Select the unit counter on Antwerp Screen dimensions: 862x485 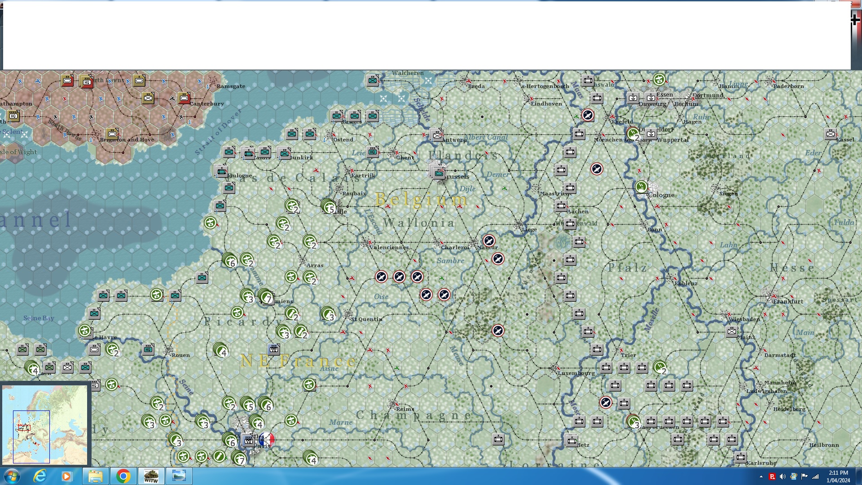(x=437, y=135)
